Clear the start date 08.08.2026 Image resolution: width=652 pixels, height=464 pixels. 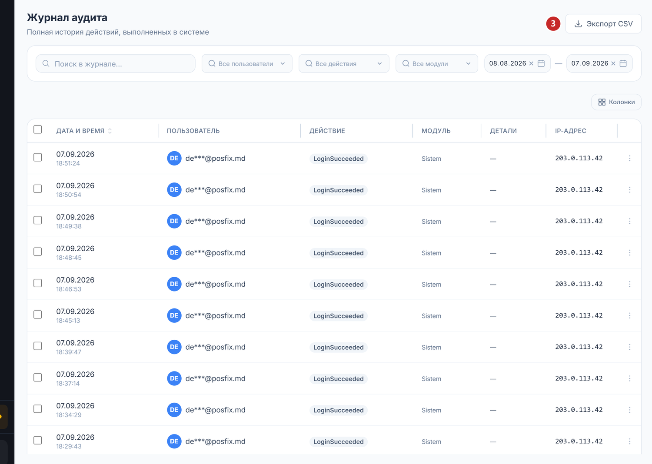point(531,63)
